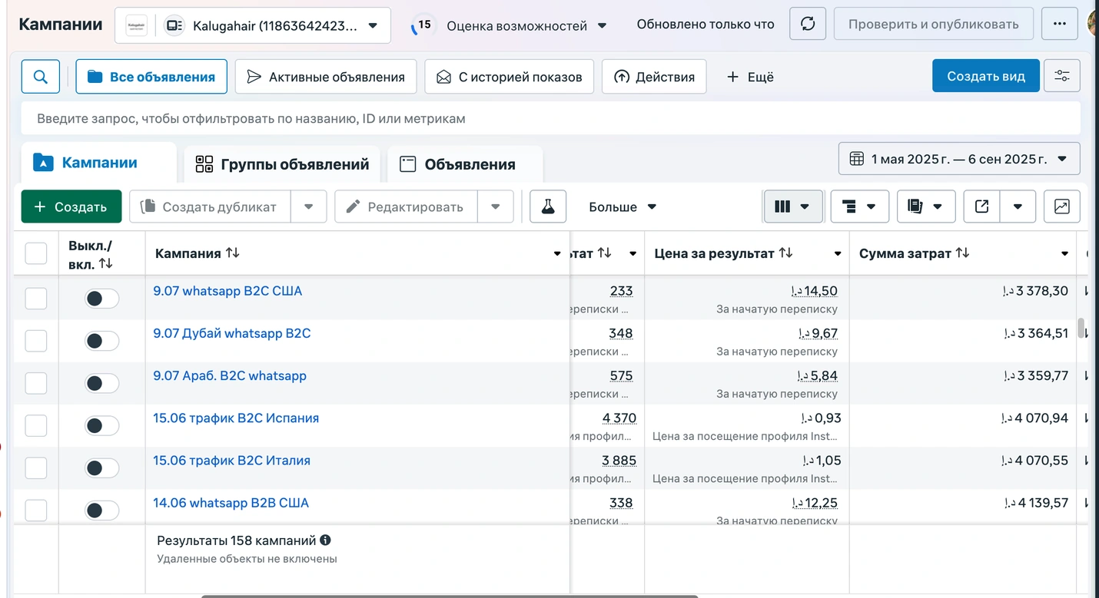This screenshot has height=598, width=1099.
Task: Open Кампания column header options arrow
Action: tap(557, 254)
